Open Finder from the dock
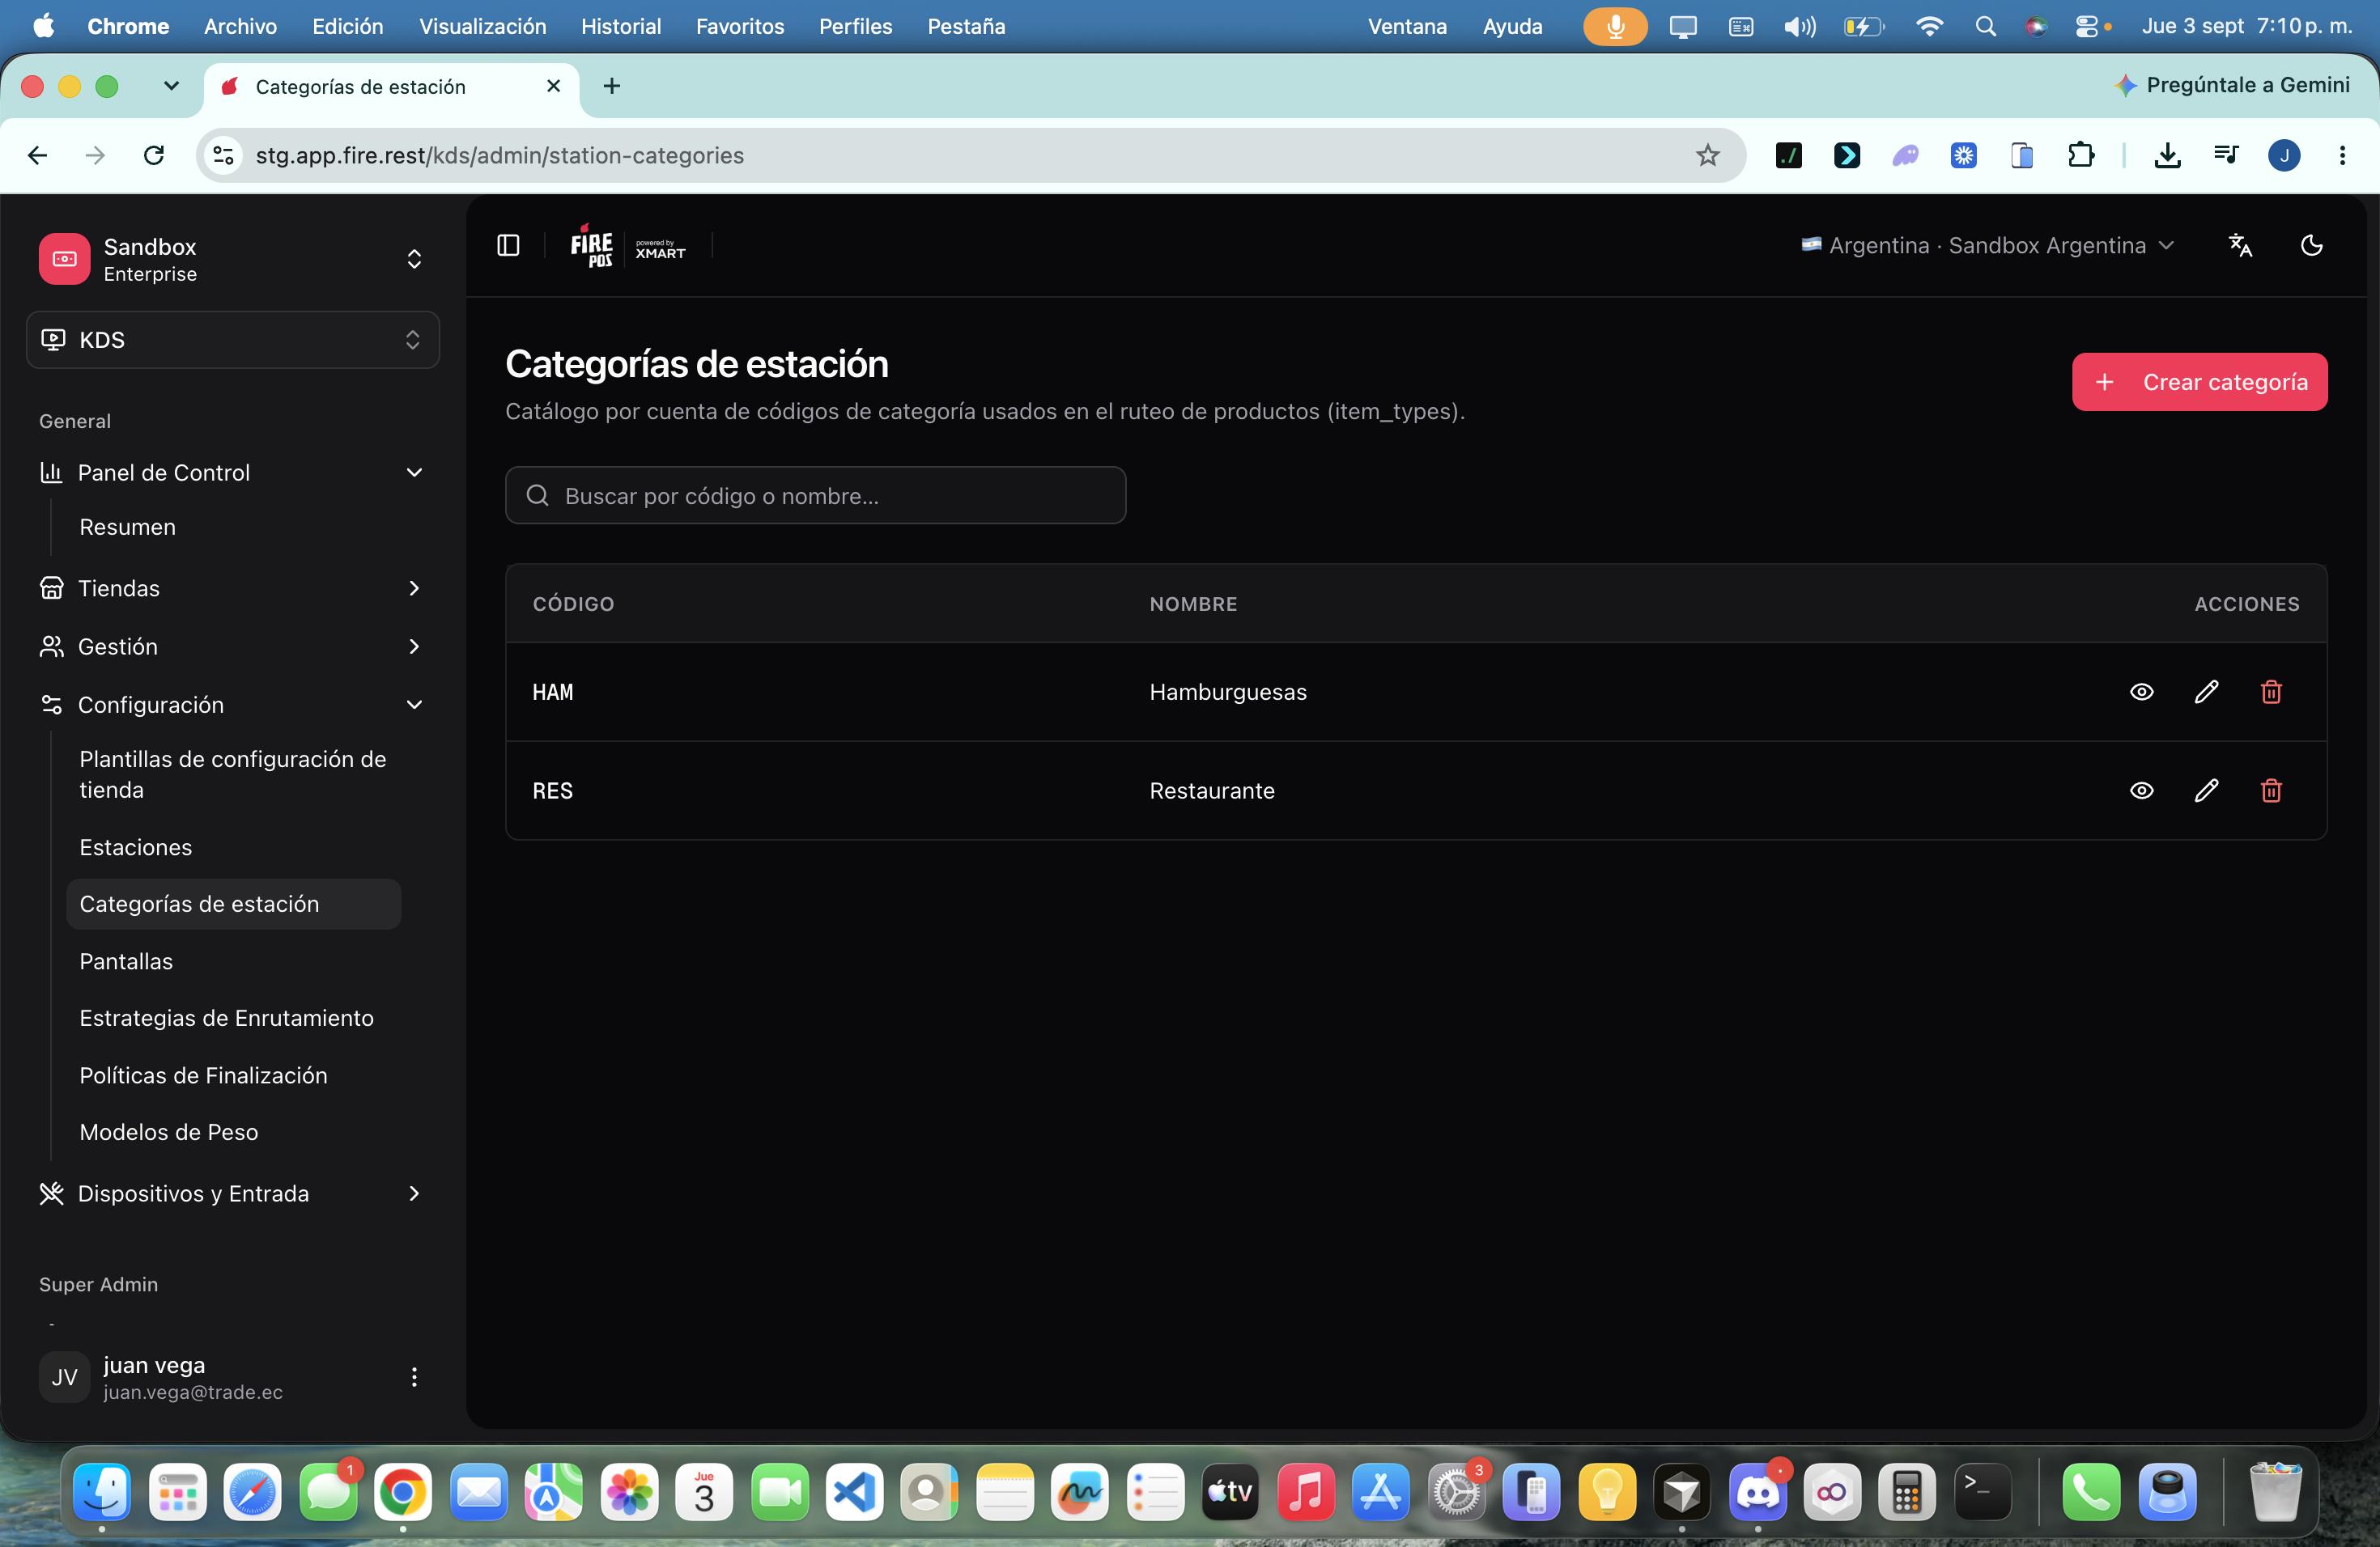This screenshot has height=1547, width=2380. pos(102,1493)
